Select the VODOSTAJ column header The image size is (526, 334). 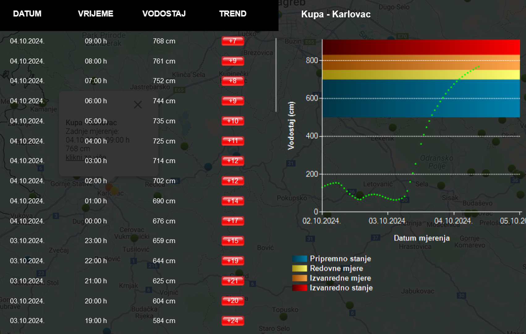164,14
